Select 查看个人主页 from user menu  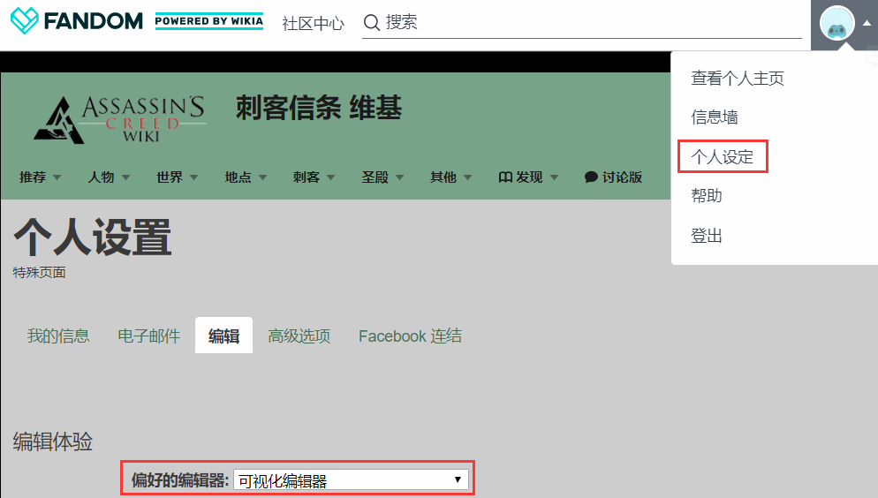pos(737,79)
